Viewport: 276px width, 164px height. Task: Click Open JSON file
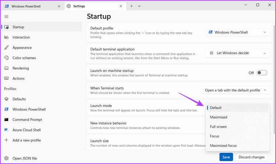42,158
